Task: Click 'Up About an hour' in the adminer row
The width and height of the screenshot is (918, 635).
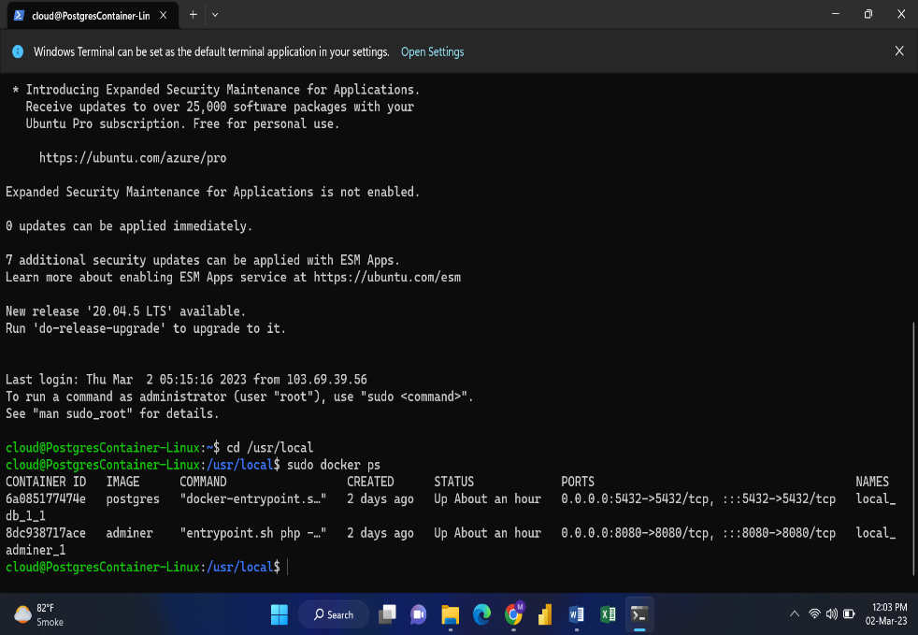Action: coord(488,533)
